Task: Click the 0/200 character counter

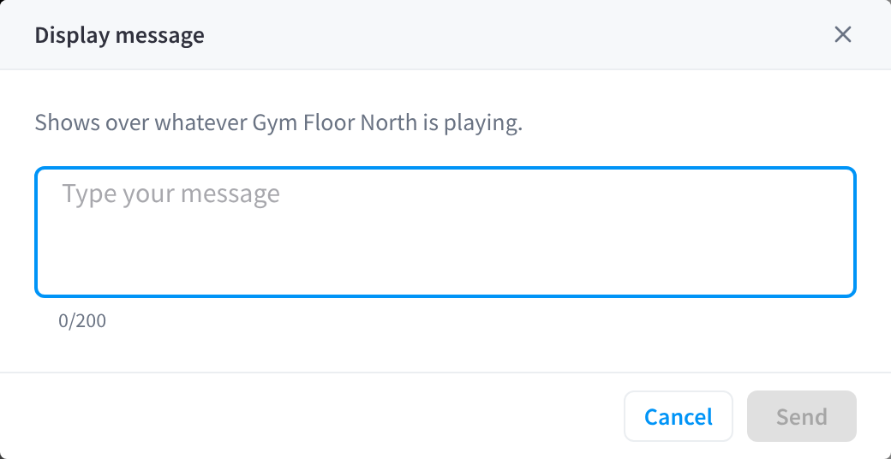Action: click(x=82, y=321)
